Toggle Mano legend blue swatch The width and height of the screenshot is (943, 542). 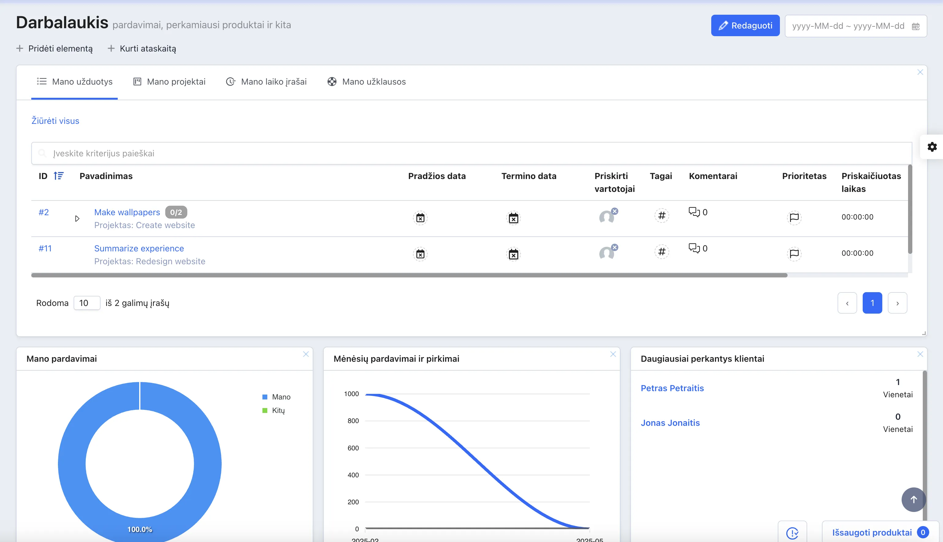[x=265, y=397]
